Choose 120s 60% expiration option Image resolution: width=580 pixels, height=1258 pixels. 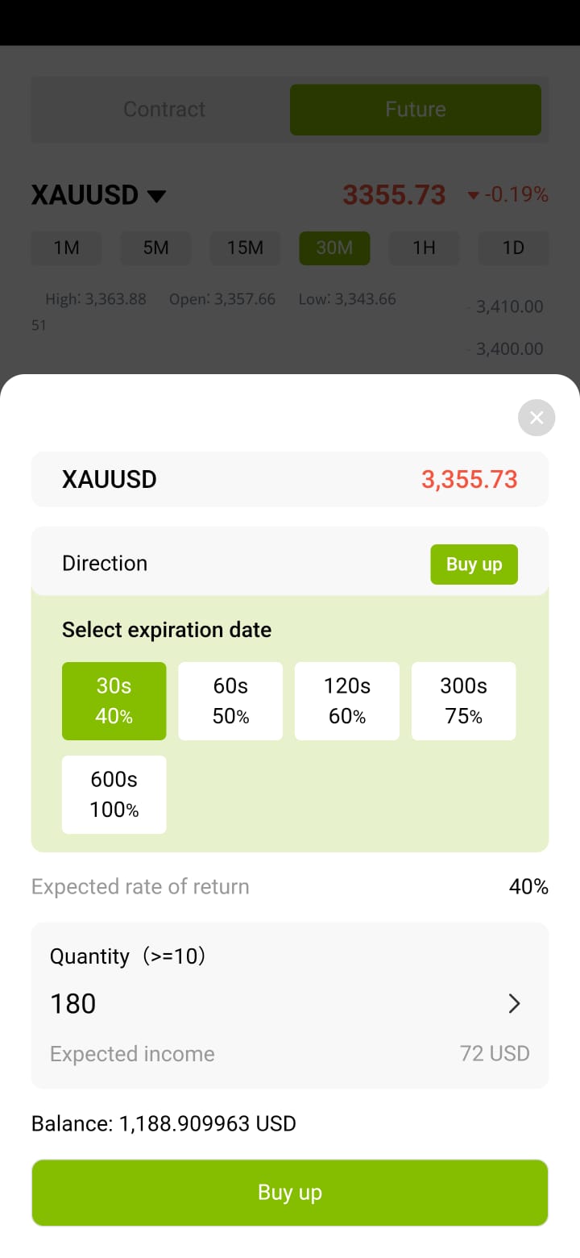tap(347, 701)
